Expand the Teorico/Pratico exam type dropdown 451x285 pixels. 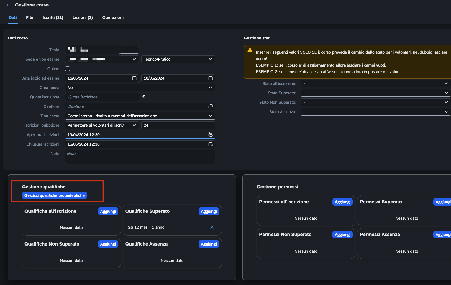pos(178,59)
